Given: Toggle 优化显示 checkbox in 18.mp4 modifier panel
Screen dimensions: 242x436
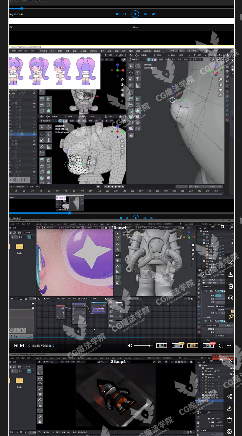Looking at the screenshot, I should (217, 335).
